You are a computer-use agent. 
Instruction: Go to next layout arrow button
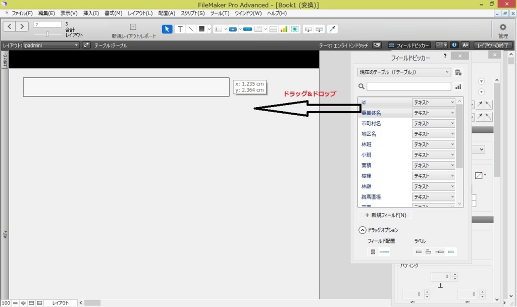[22, 26]
